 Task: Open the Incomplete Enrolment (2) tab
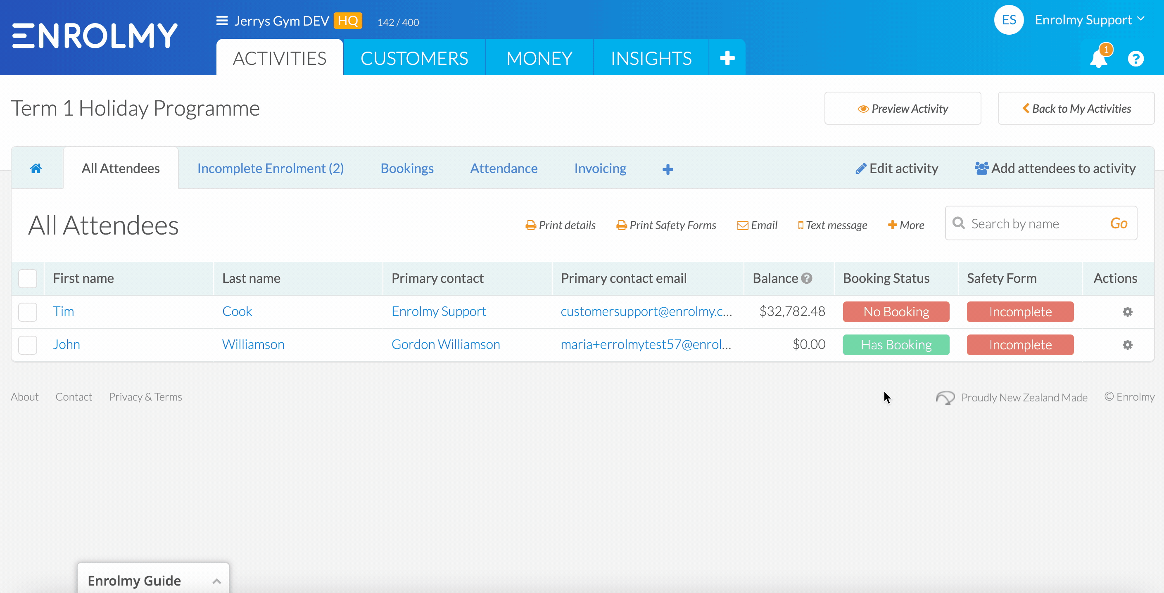271,168
